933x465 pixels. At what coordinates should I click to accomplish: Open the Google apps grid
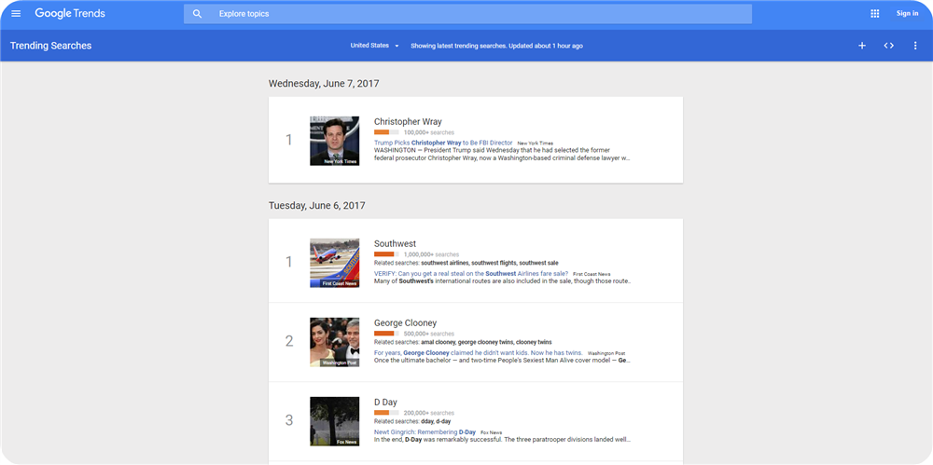point(875,14)
